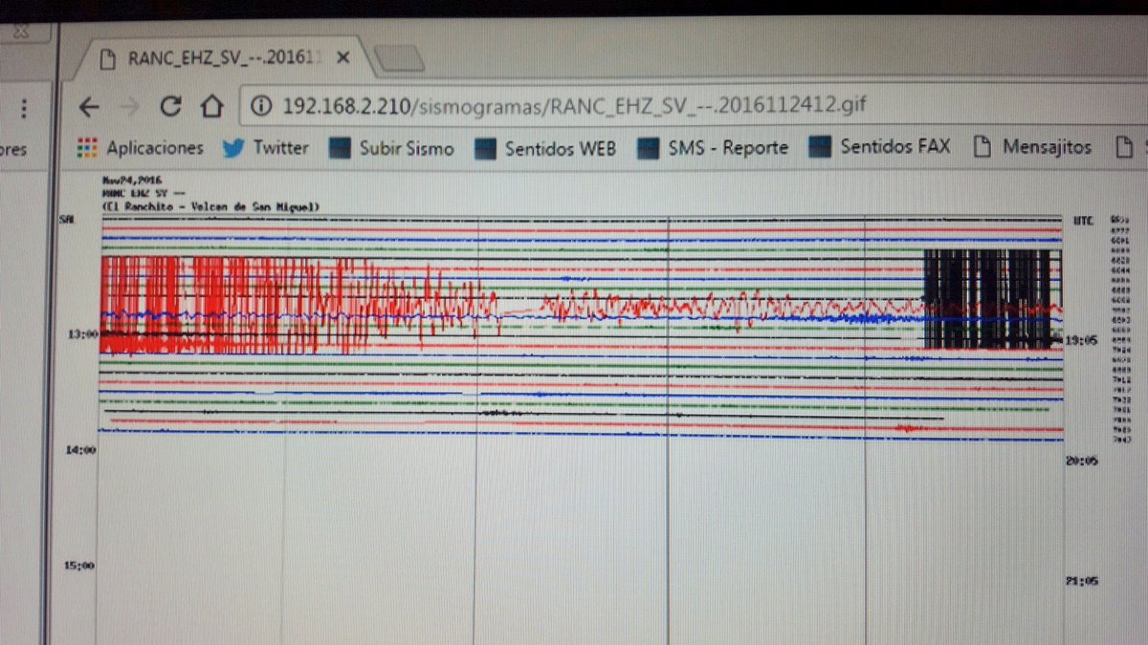The height and width of the screenshot is (645, 1148).
Task: Open the Aplicaciones apps bookmark
Action: (141, 148)
